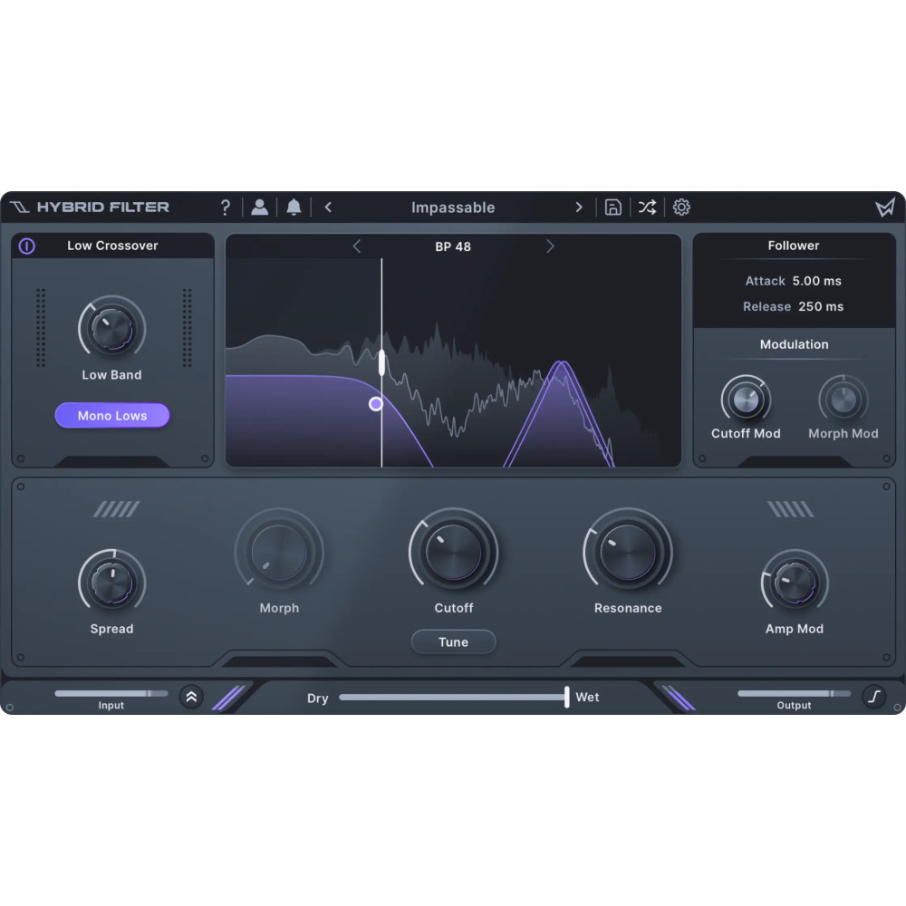Go to next preset after Impassable
This screenshot has height=906, width=906.
tap(578, 207)
